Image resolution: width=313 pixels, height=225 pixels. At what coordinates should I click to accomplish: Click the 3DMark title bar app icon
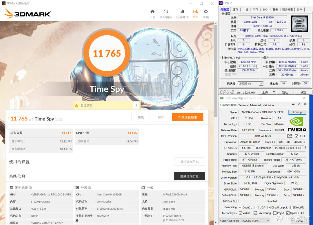pyautogui.click(x=3, y=3)
